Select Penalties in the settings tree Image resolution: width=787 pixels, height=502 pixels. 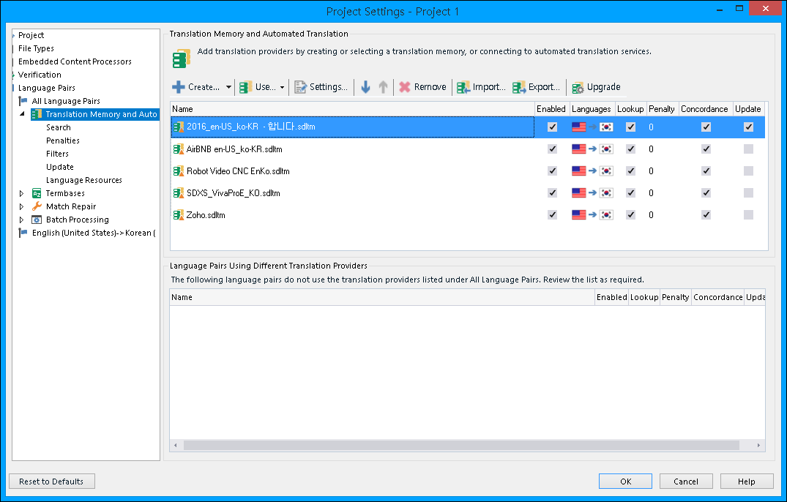[x=63, y=141]
